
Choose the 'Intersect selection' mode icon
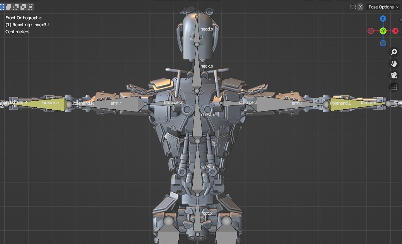[x=31, y=7]
